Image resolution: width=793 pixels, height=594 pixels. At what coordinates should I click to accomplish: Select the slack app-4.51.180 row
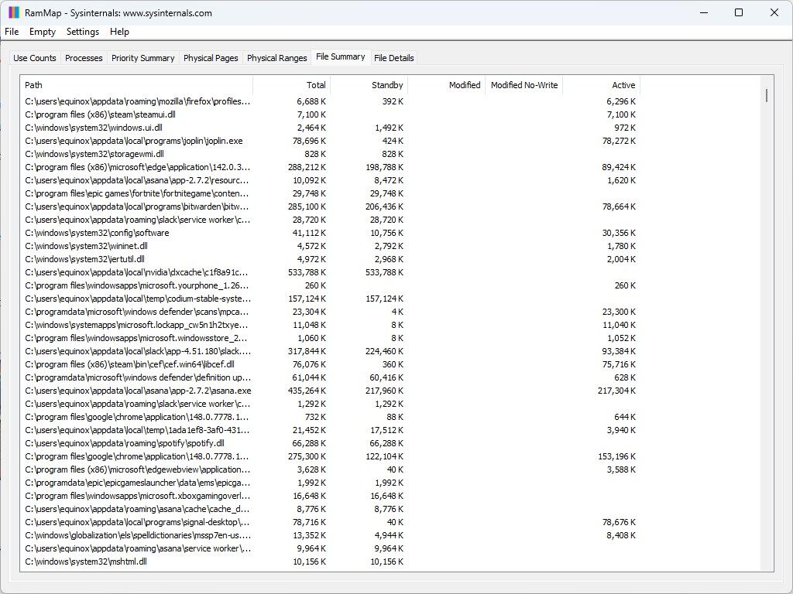(x=331, y=351)
